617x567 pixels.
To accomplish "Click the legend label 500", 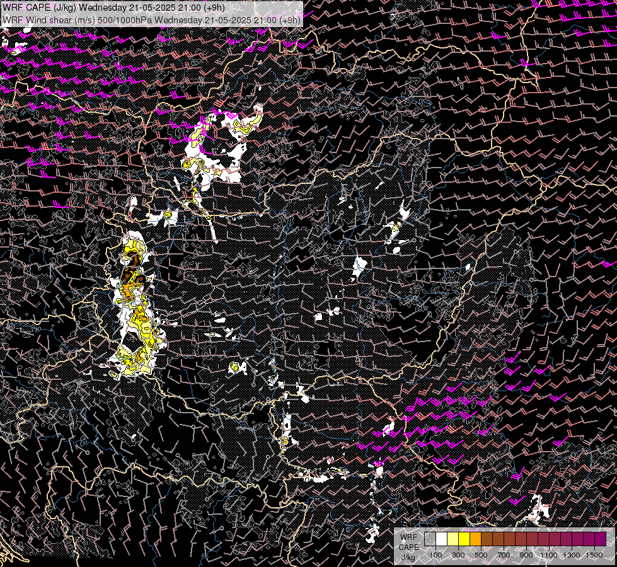I will [x=481, y=555].
